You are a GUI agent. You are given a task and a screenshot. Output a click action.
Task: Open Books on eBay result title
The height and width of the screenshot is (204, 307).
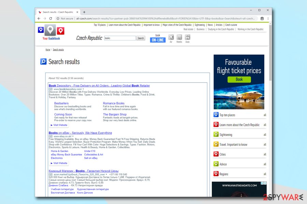[80, 133]
